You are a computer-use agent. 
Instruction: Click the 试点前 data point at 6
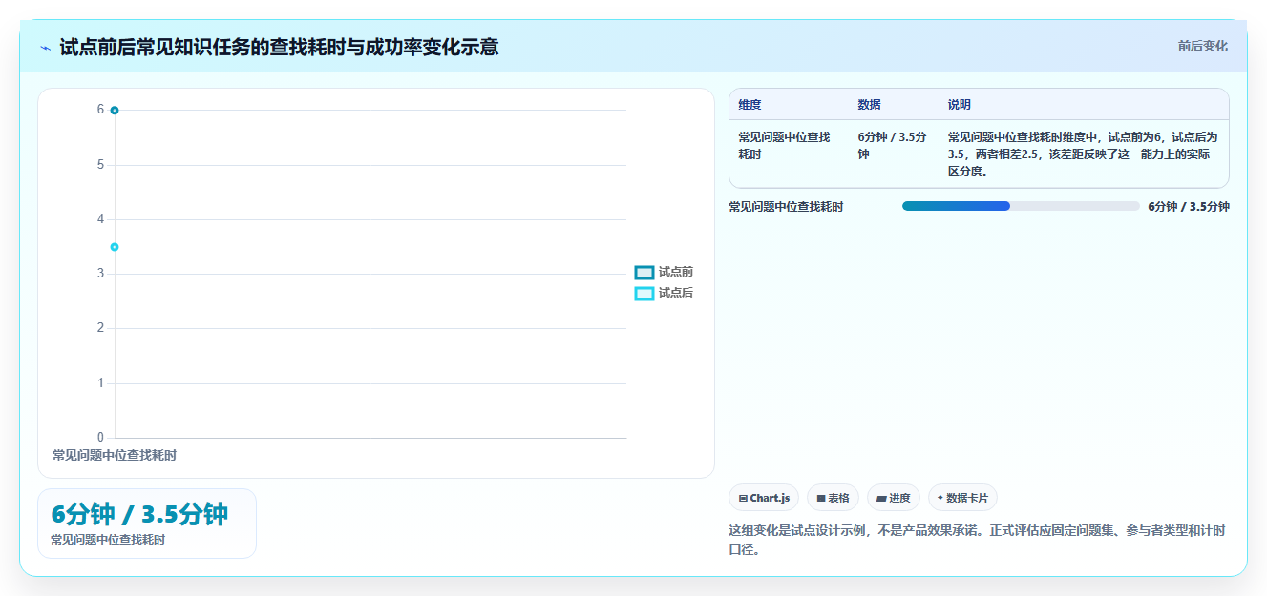(115, 111)
